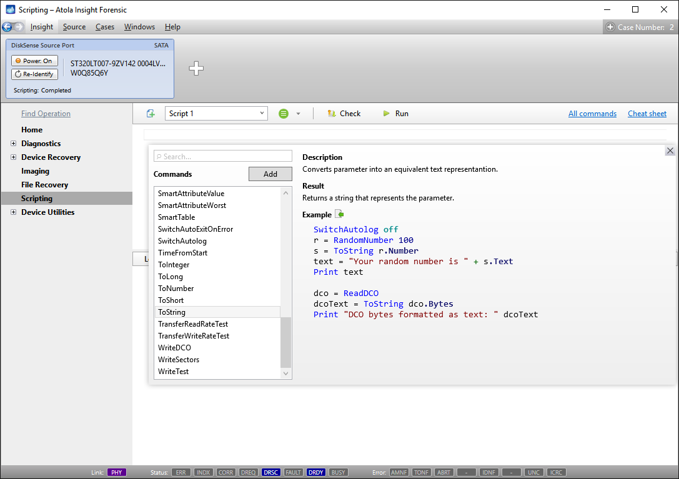Select TransferWriteRateTest command
This screenshot has width=679, height=479.
(217, 335)
